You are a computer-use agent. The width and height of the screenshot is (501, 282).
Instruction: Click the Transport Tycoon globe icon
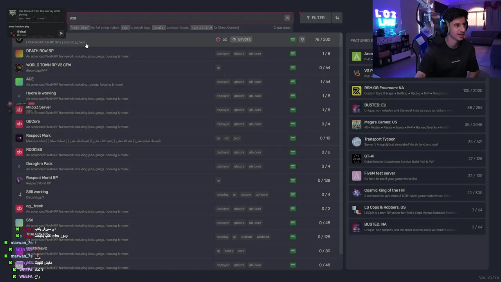[x=357, y=142]
